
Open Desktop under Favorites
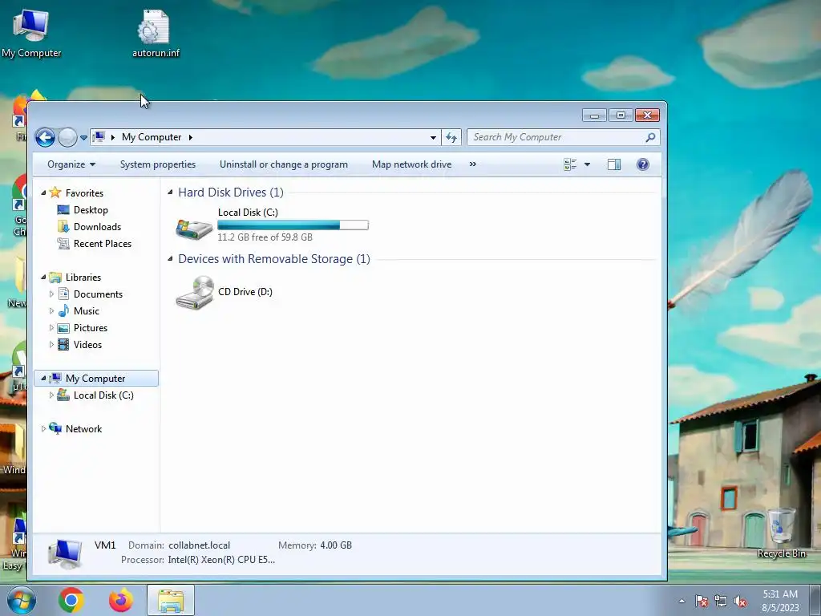[x=91, y=209]
